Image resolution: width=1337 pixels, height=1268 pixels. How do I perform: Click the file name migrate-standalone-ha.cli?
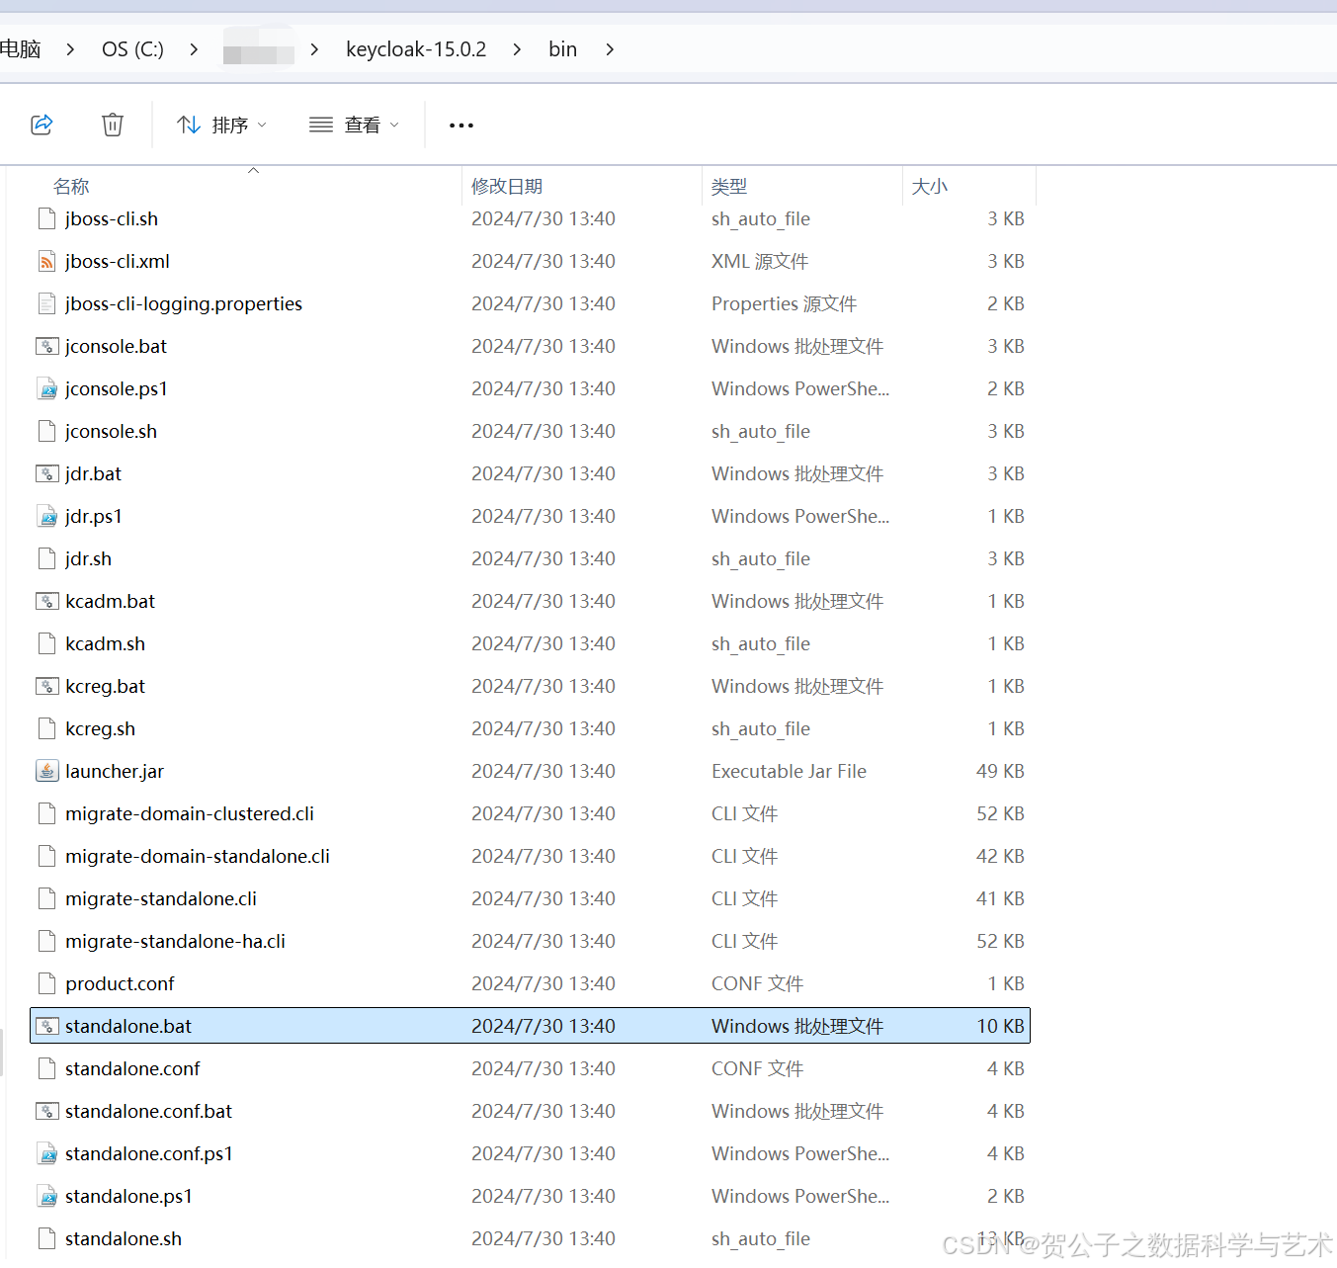tap(176, 941)
